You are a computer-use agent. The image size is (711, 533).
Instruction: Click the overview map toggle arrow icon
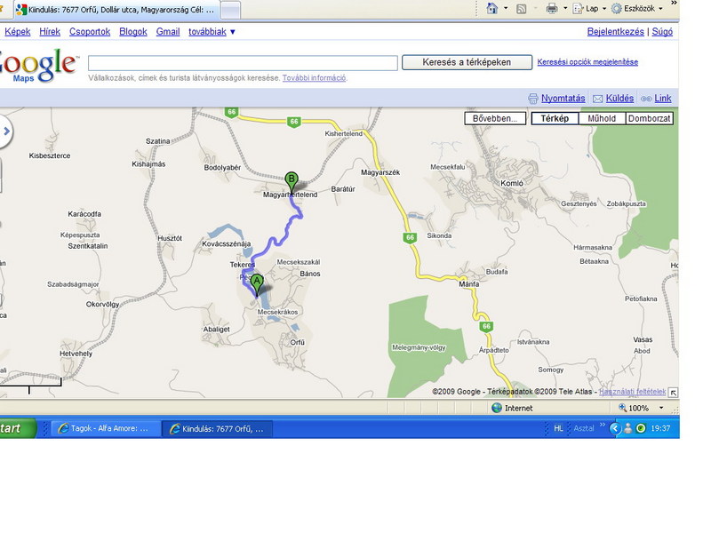click(673, 392)
